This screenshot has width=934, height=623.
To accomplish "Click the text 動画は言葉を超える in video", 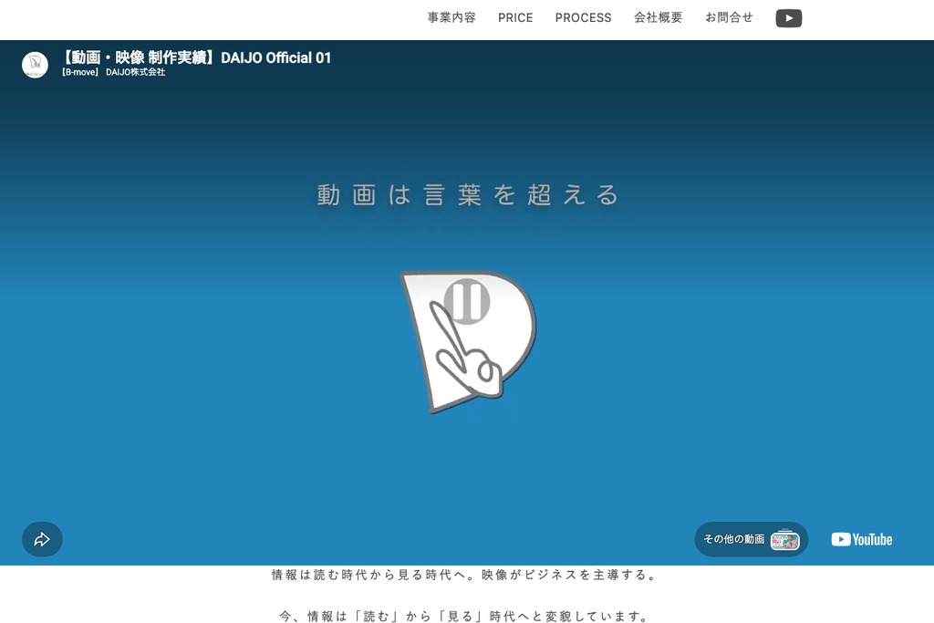I will tap(468, 195).
